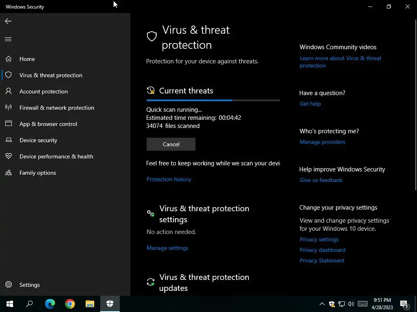The image size is (417, 312).
Task: Click the large shield icon in page header
Action: [152, 36]
